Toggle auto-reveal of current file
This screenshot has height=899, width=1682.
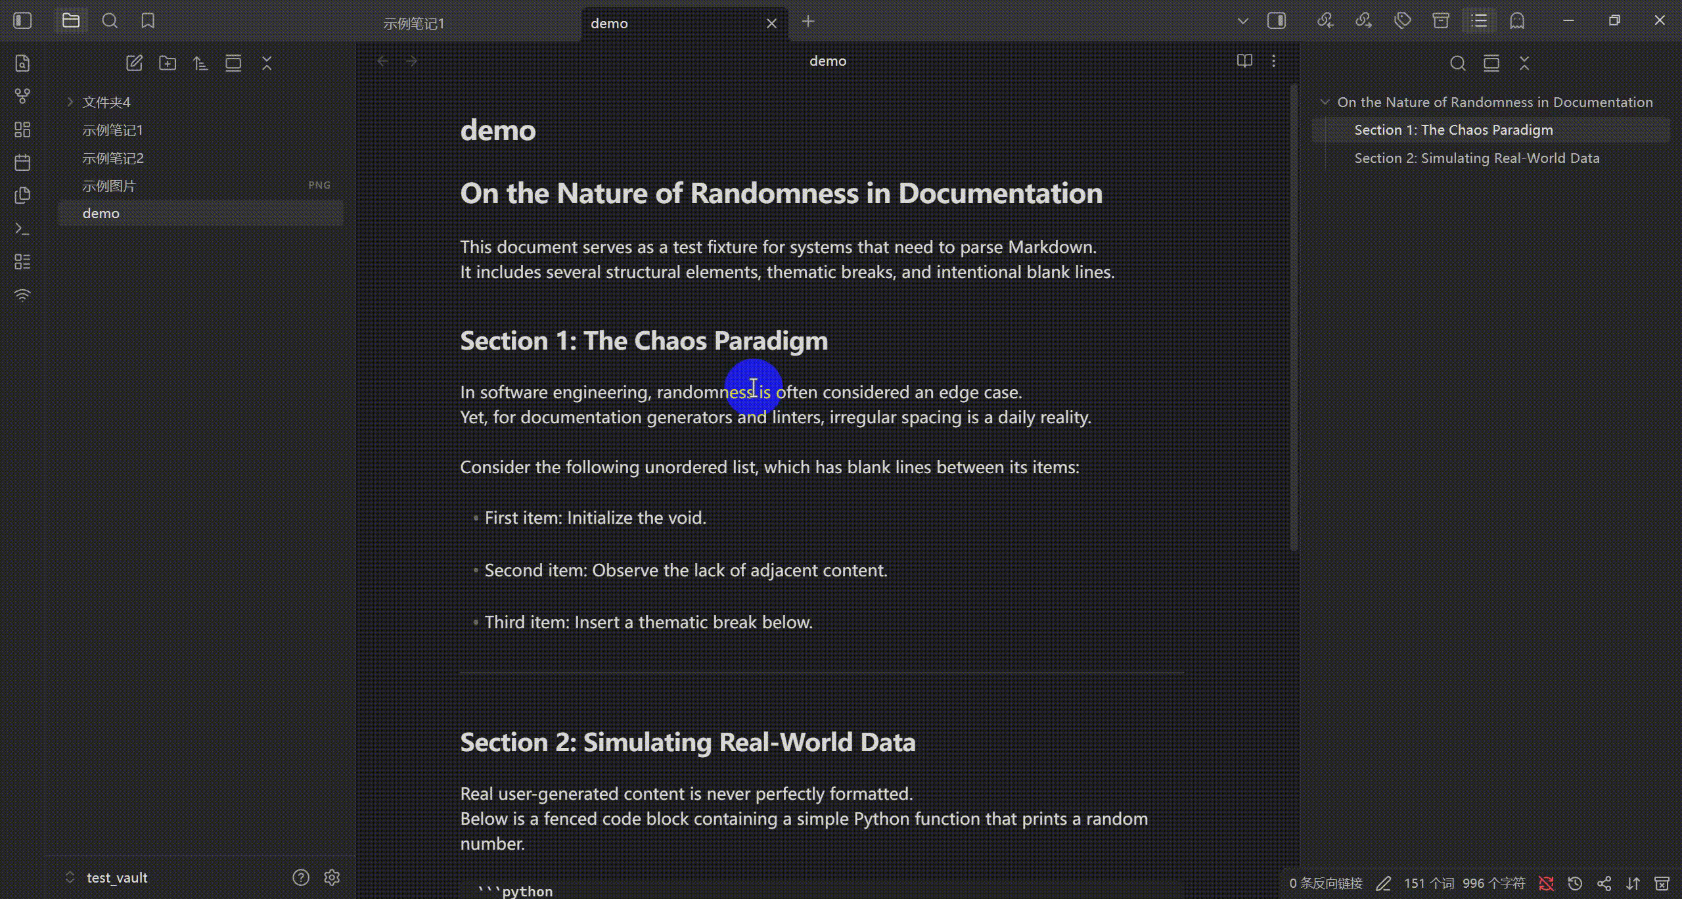click(233, 63)
